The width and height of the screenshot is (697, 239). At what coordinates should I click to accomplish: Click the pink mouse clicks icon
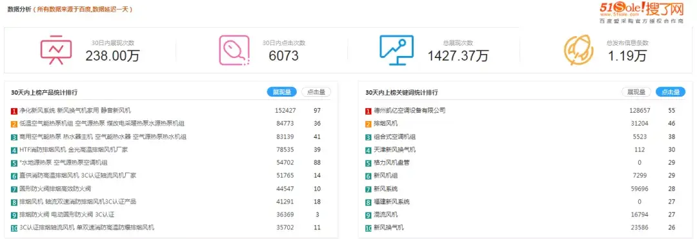tap(234, 50)
